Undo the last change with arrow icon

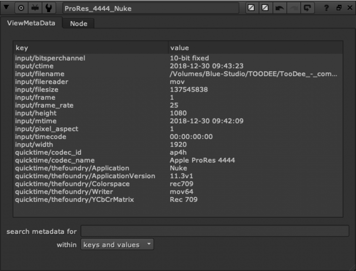(280, 8)
